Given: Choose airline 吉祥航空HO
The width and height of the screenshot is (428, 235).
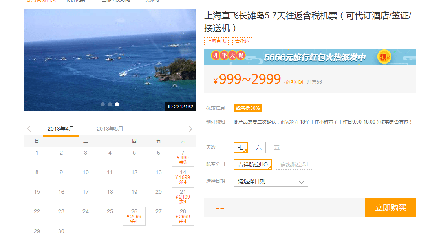Looking at the screenshot, I should click(253, 164).
